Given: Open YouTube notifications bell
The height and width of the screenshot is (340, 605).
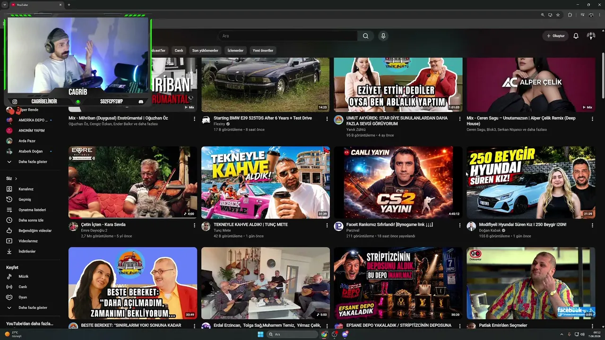Looking at the screenshot, I should pyautogui.click(x=576, y=36).
